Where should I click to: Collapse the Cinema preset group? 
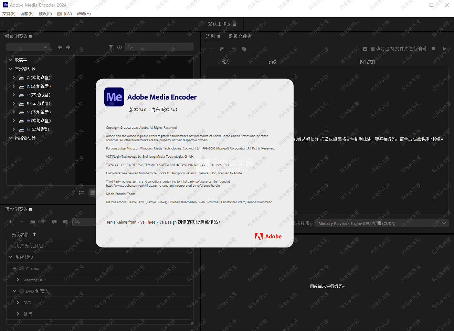coord(14,268)
